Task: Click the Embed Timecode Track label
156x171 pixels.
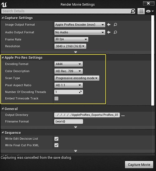Action: (22, 98)
